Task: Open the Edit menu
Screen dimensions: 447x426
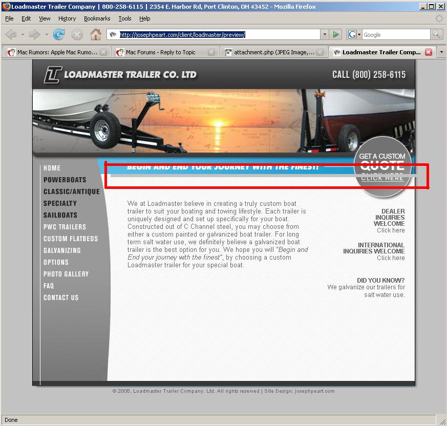Action: click(26, 18)
